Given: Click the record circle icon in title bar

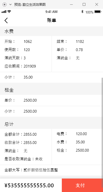Looking at the screenshot, I should (4, 4).
